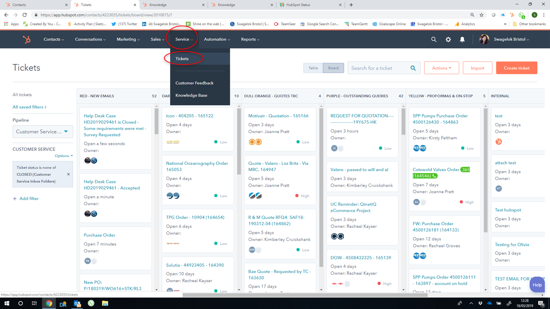Expand the Reports navigation menu
Image resolution: width=550 pixels, height=309 pixels.
pyautogui.click(x=250, y=39)
